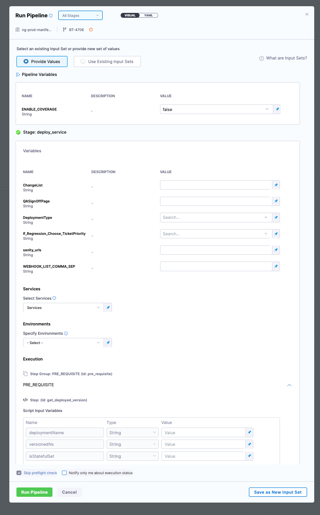This screenshot has height=515, width=320.
Task: Open Type dropdown for deploymentName row
Action: click(x=132, y=432)
